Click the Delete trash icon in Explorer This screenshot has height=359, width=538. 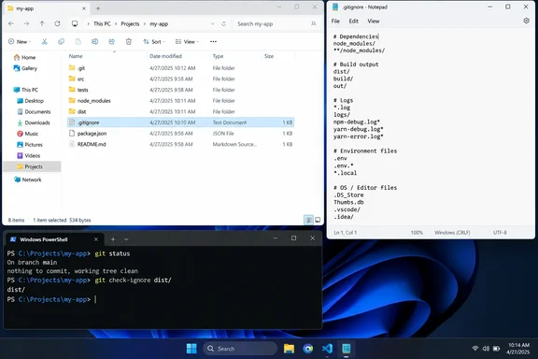coord(129,41)
